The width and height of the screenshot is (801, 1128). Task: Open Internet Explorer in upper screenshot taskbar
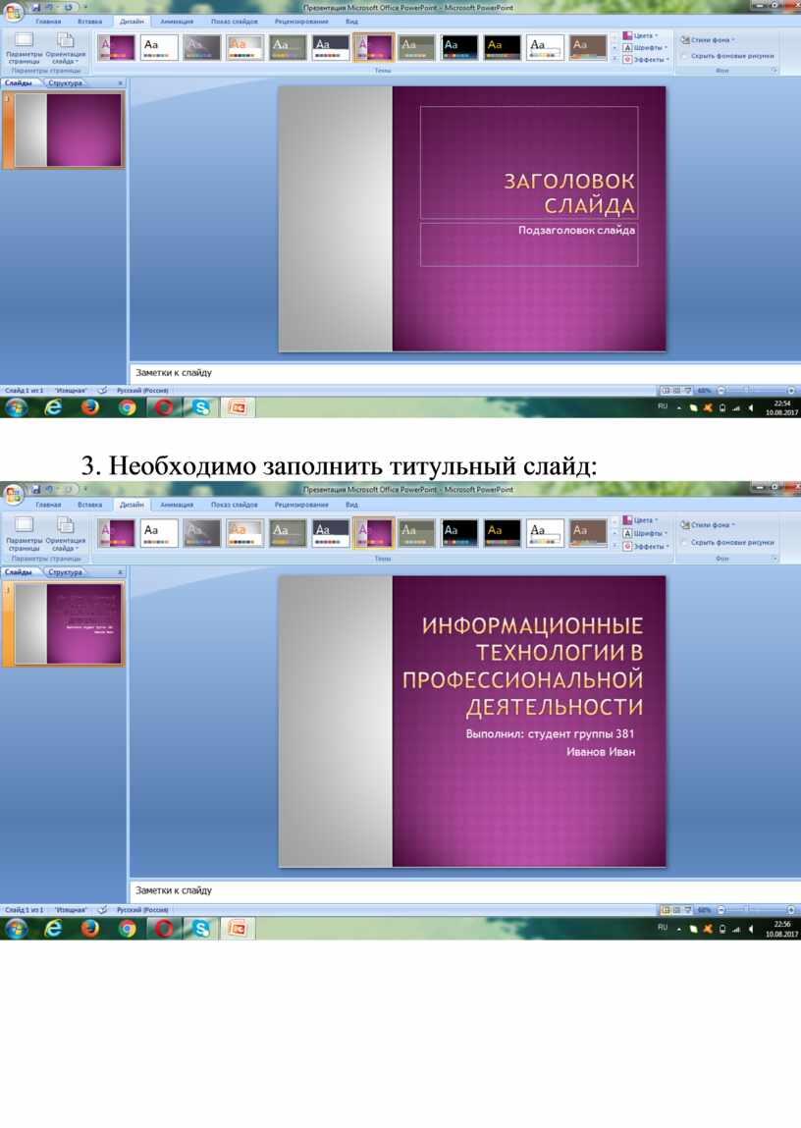click(53, 407)
